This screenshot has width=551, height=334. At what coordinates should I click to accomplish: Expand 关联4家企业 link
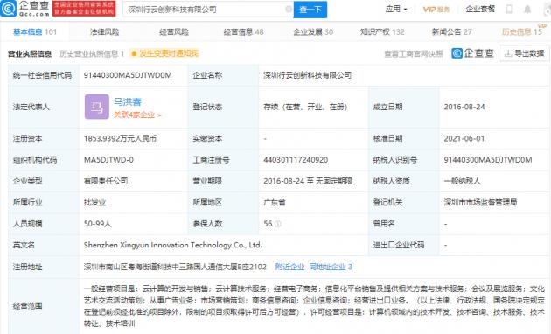(x=137, y=115)
